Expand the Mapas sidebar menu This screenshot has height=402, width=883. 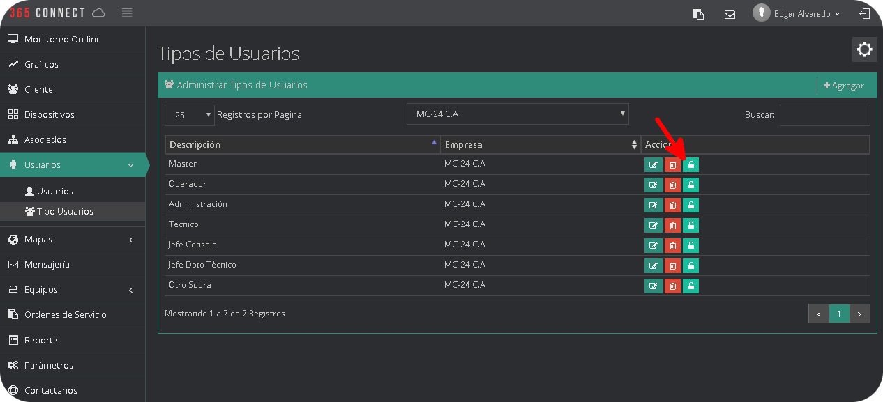point(73,240)
